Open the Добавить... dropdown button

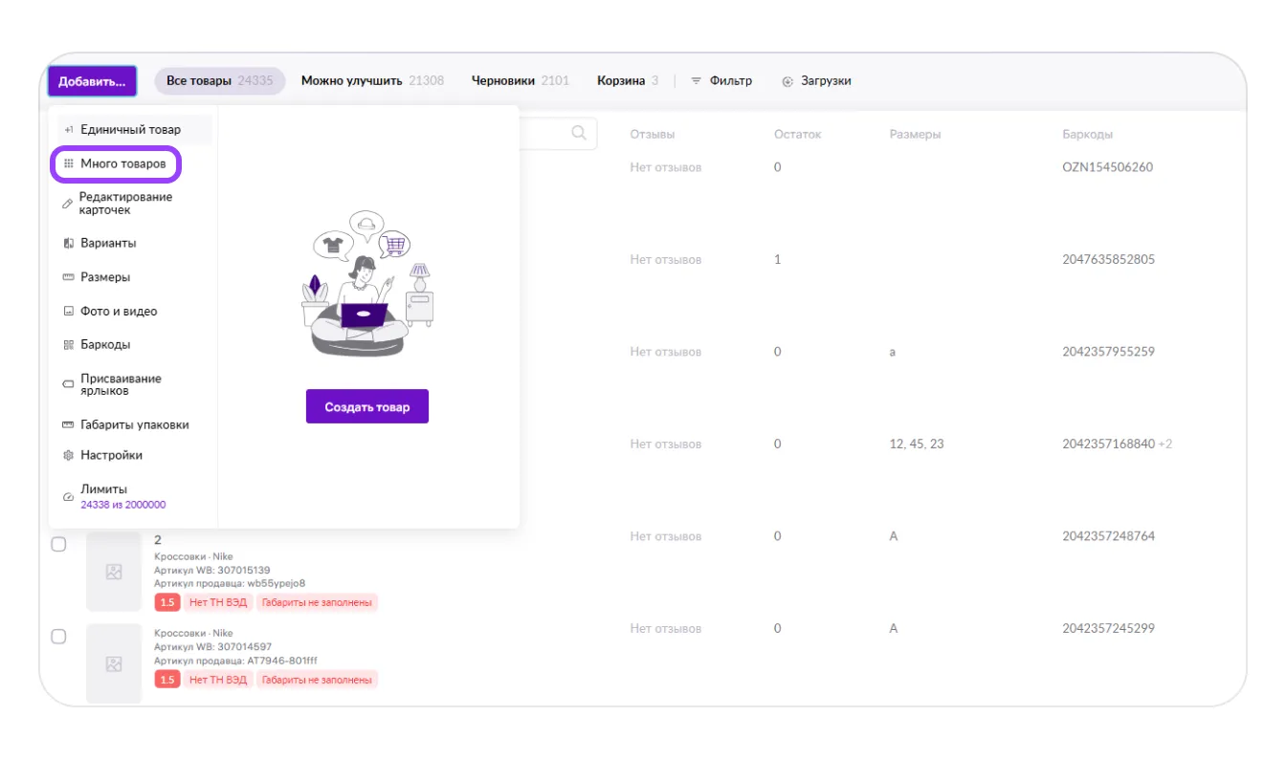coord(92,81)
